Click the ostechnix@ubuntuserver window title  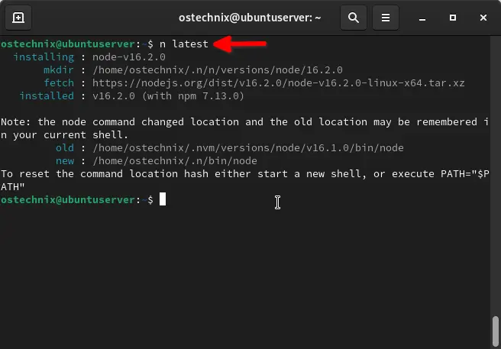(250, 18)
